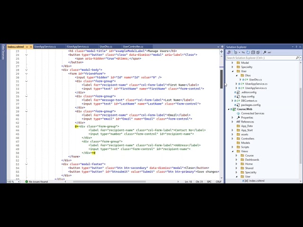The height and width of the screenshot is (227, 303).
Task: Open UserDto.cs in Solution Explorer
Action: [255, 79]
